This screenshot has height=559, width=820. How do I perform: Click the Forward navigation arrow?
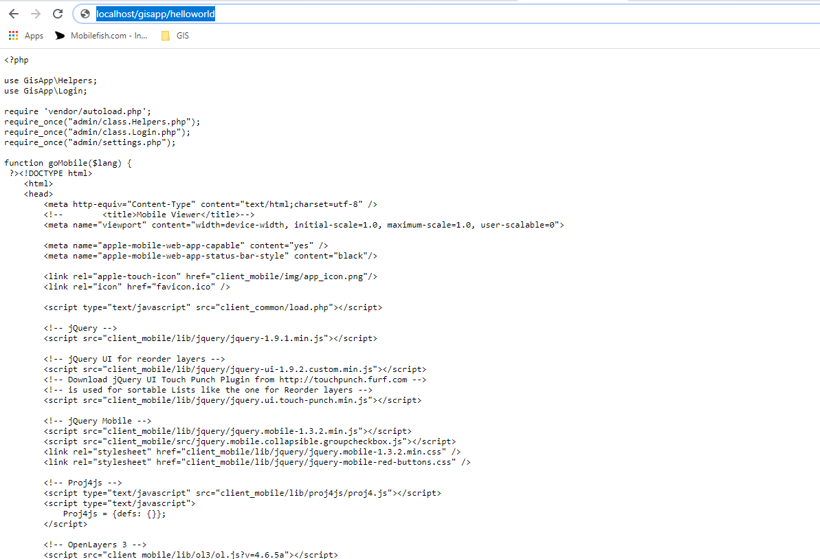click(36, 13)
